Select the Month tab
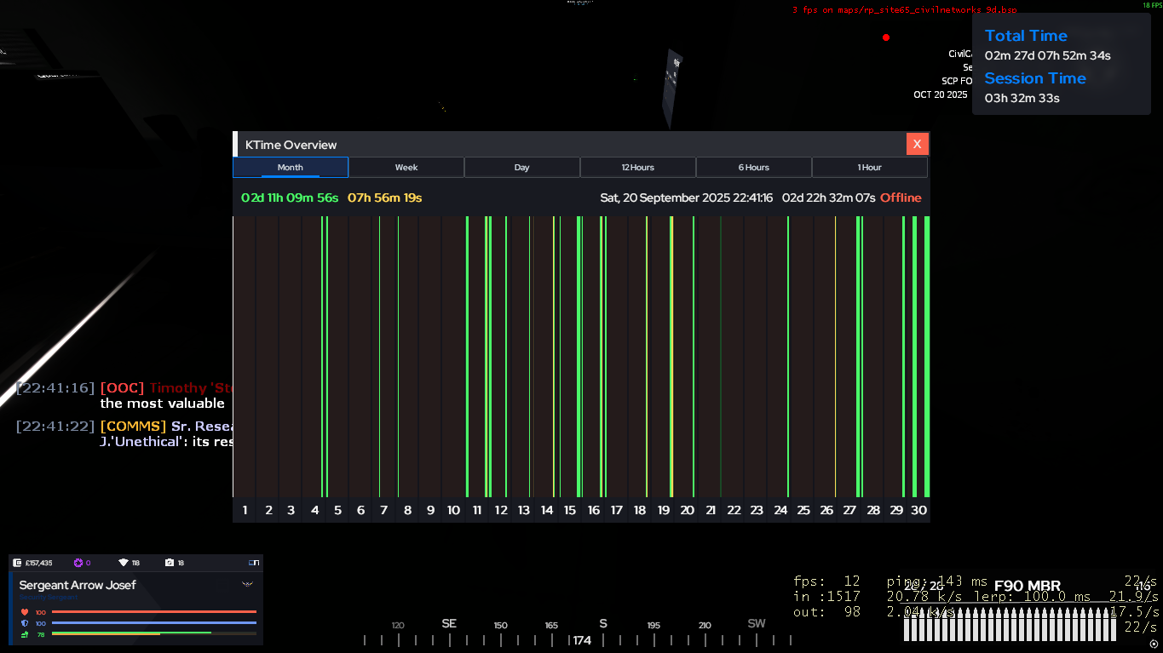Image resolution: width=1163 pixels, height=653 pixels. point(290,168)
